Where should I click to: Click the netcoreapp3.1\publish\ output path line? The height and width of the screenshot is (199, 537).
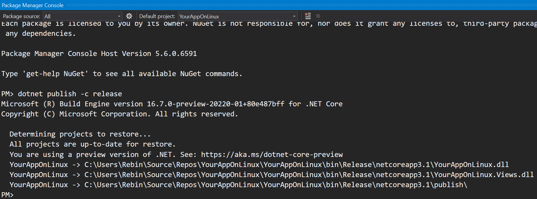point(238,185)
